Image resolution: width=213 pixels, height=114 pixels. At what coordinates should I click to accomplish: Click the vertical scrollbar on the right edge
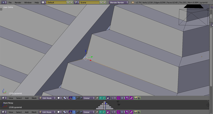(x=211, y=57)
